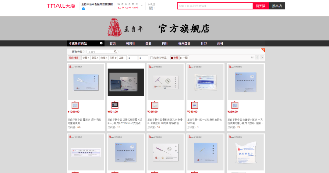Click the ¥1200.00 price text

coord(73,112)
